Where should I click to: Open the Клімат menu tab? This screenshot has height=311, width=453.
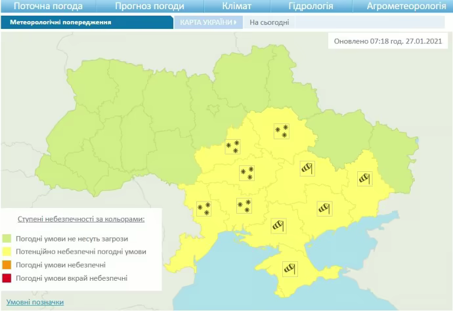236,7
